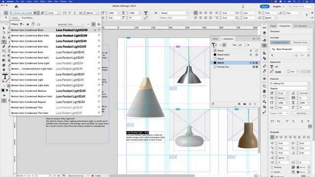The image size is (315, 177).
Task: Filter by recently added fonts clock icon
Action: 33,24
